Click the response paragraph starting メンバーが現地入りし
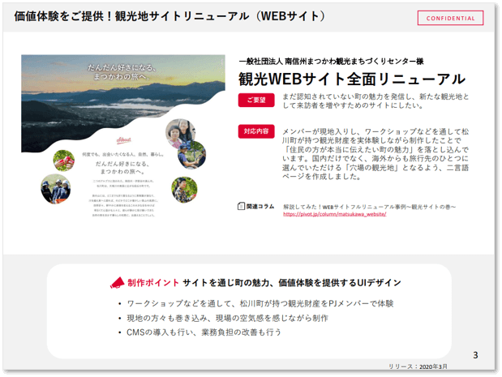 (375, 154)
